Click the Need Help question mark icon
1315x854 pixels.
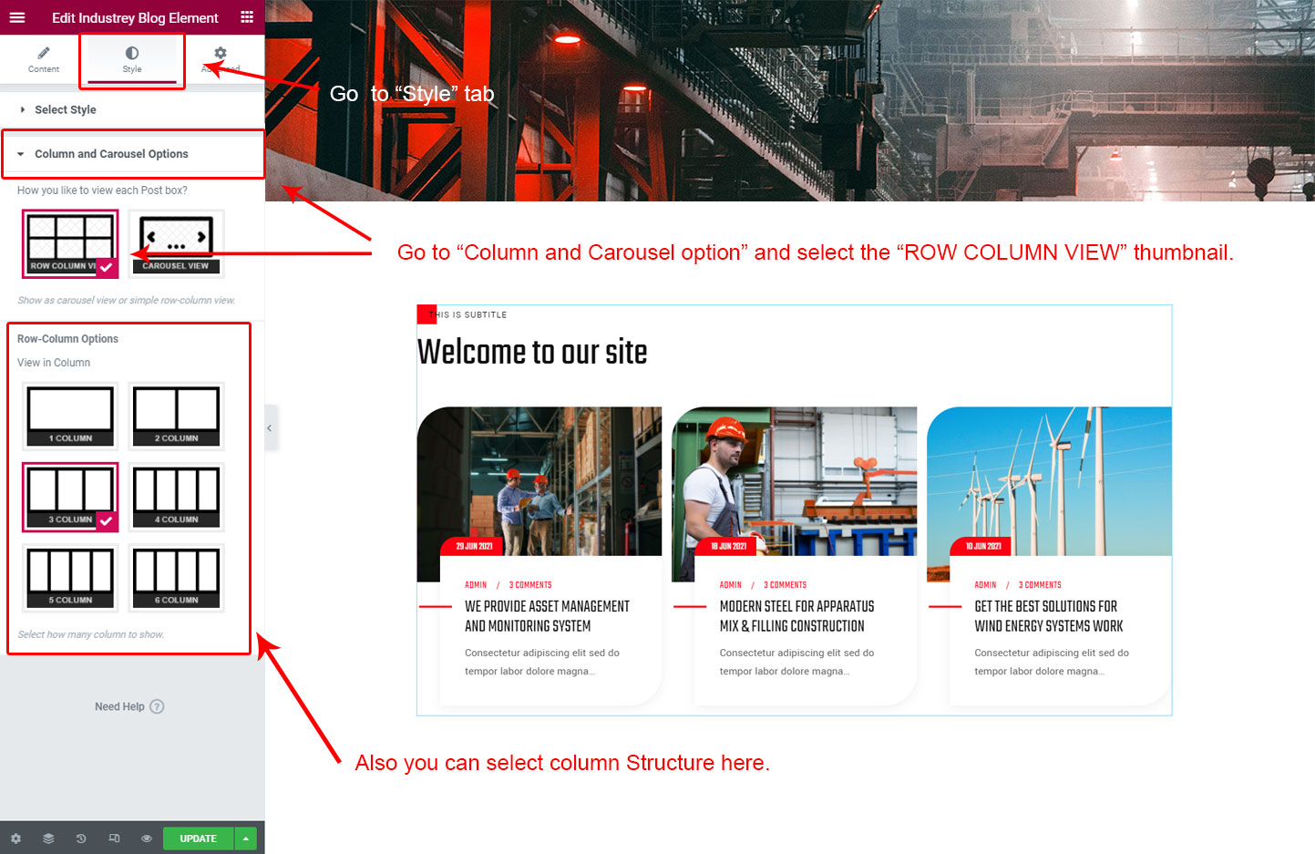coord(157,706)
